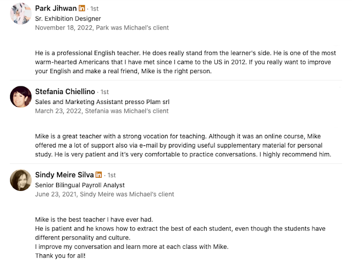Click the name Park Jihwan
This screenshot has width=352, height=262.
56,8
